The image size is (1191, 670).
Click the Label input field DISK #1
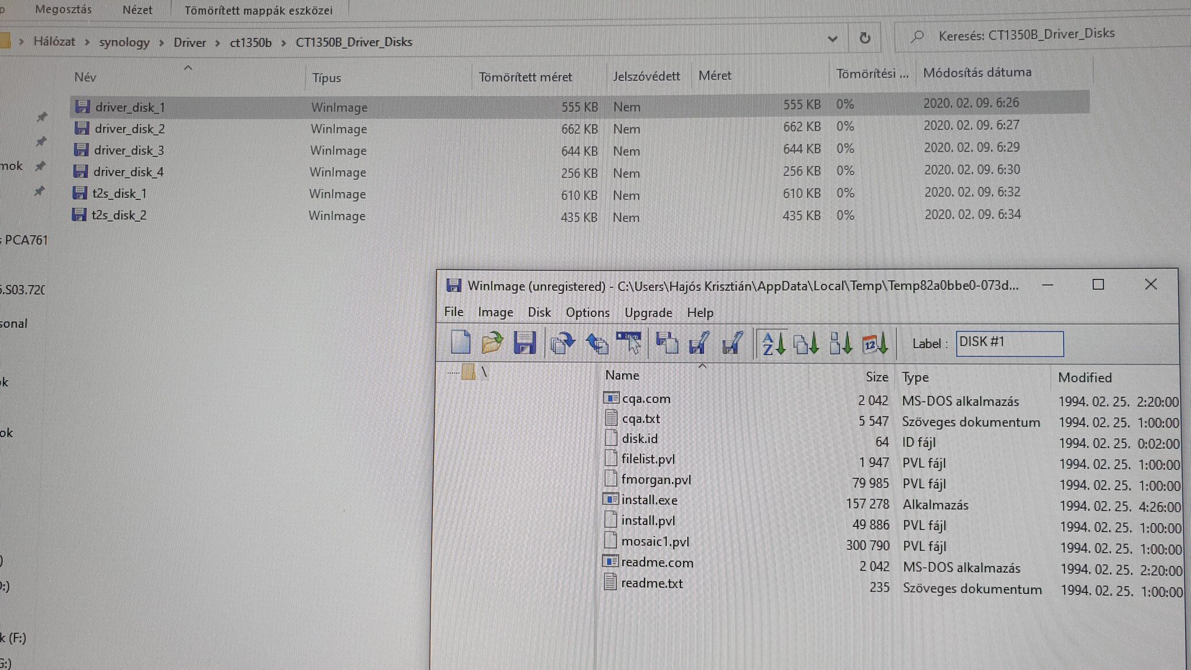(x=1009, y=343)
